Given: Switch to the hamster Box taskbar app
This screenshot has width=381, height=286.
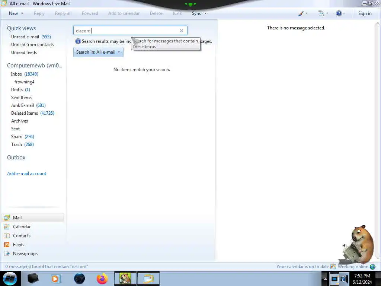Looking at the screenshot, I should (125, 279).
